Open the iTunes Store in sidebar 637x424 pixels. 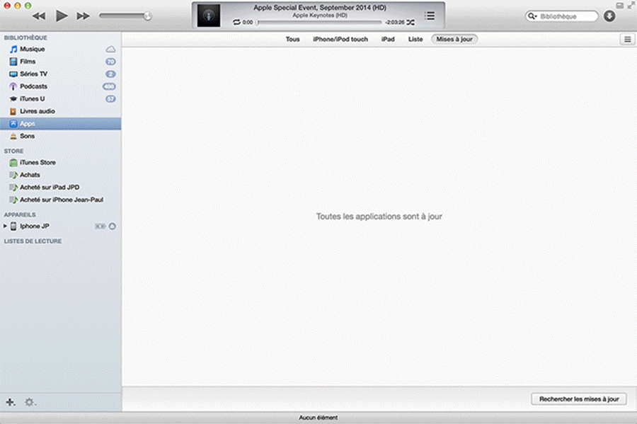[x=38, y=162]
